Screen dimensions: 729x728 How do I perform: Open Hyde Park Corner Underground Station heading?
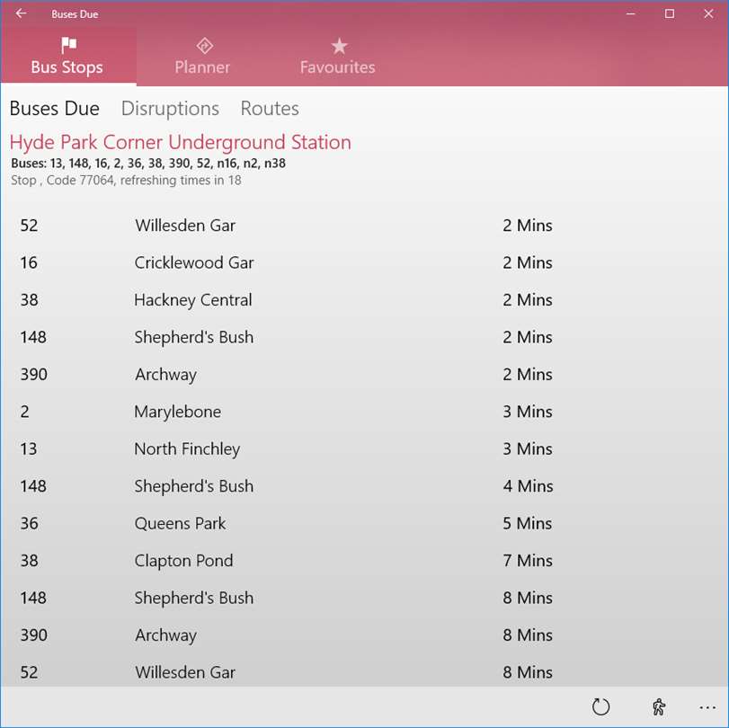[181, 142]
